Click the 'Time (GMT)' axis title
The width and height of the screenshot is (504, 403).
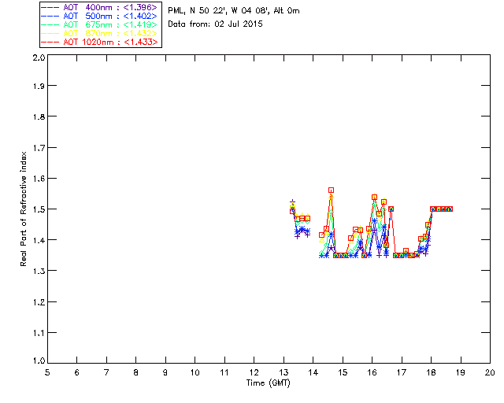click(x=268, y=383)
